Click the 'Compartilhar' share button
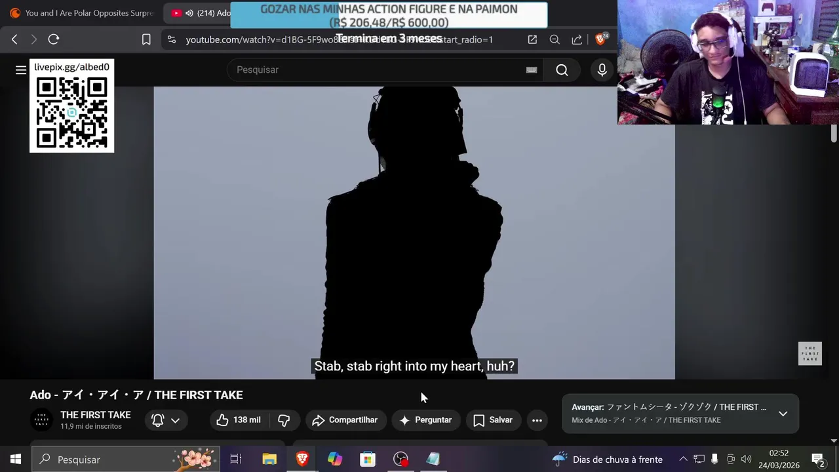 [x=345, y=420]
